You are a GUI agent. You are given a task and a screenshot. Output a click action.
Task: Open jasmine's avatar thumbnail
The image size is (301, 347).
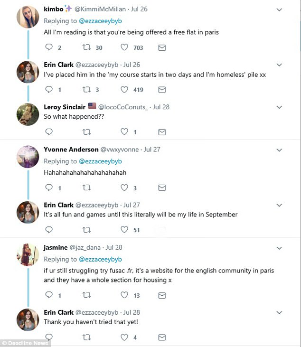click(28, 255)
